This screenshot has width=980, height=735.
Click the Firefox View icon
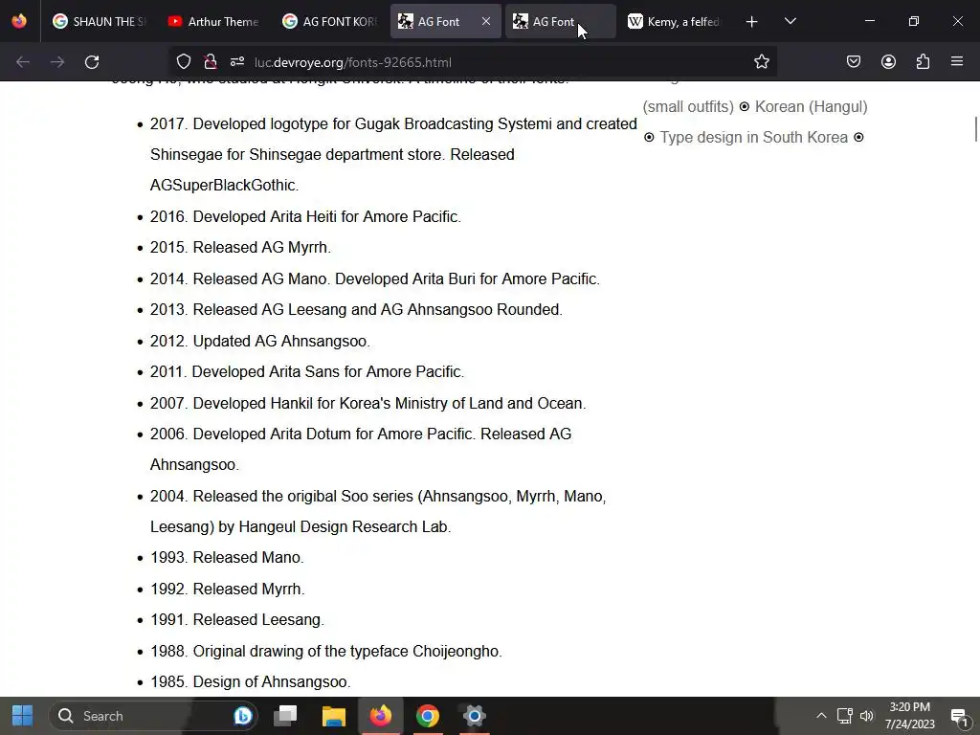pos(19,21)
